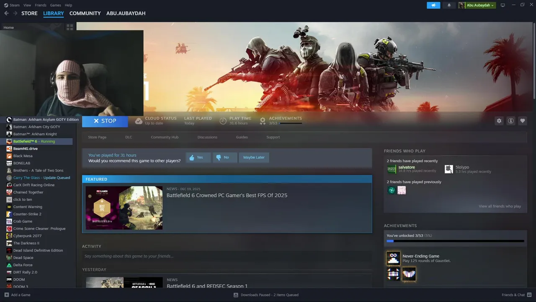The height and width of the screenshot is (302, 536).
Task: Open the ABU.AUBAYDAH profile tab
Action: pyautogui.click(x=126, y=13)
